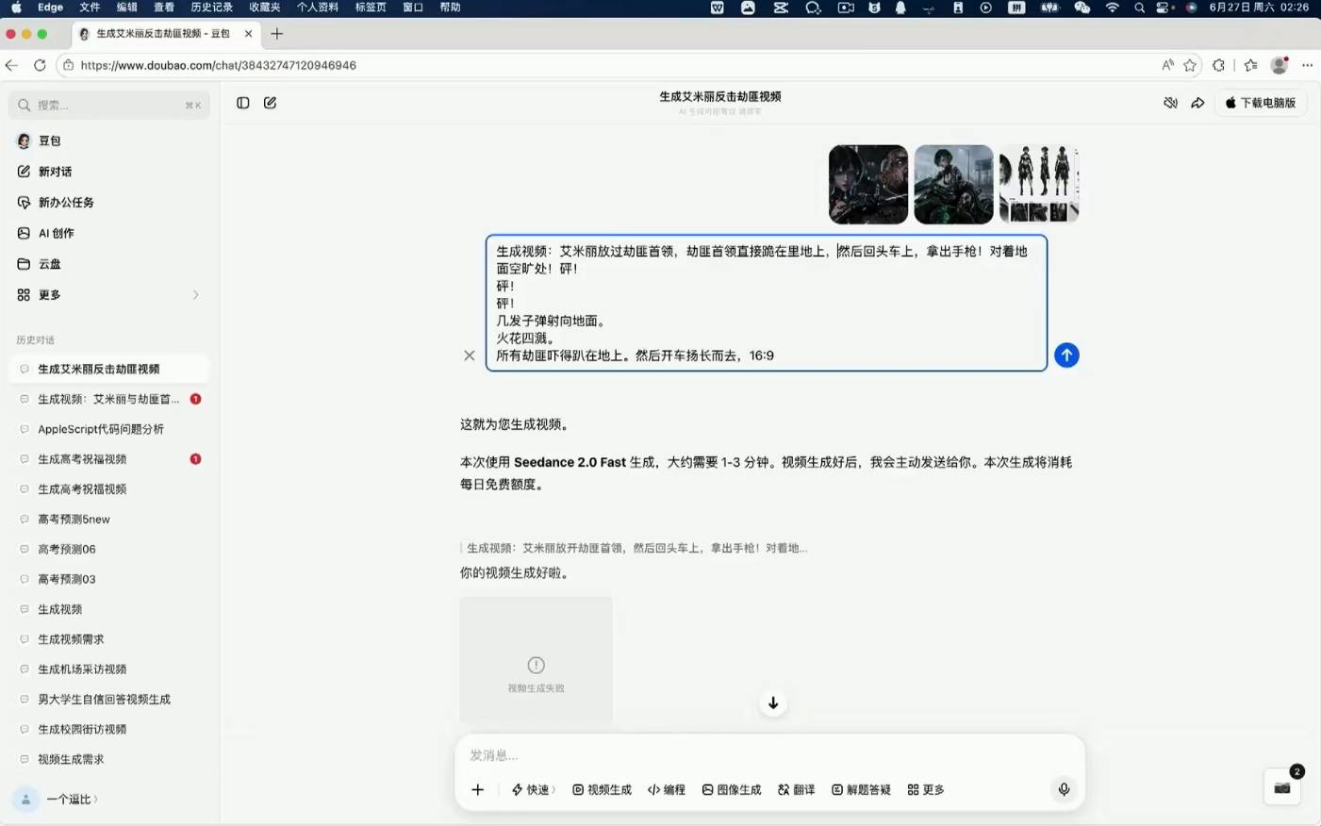Select 图像生成 tool

click(732, 790)
